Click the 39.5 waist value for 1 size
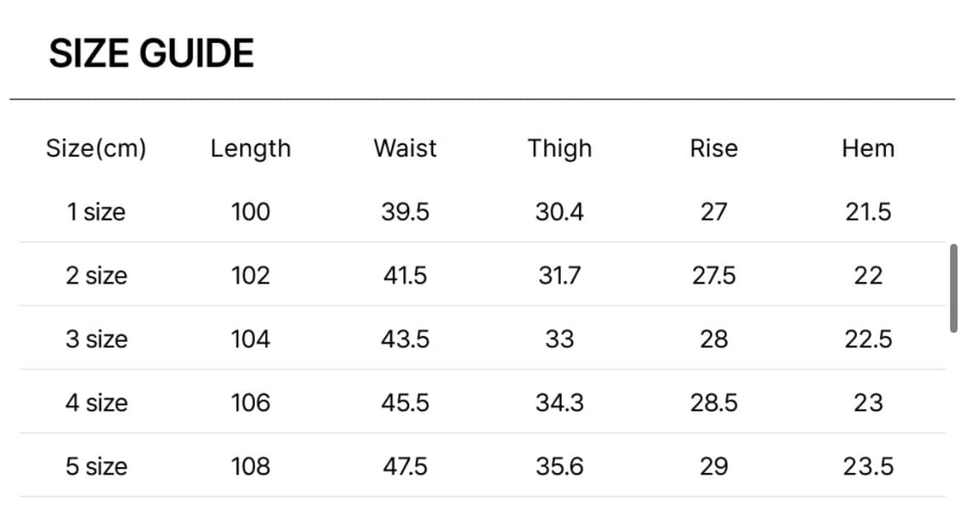This screenshot has width=965, height=510. [x=405, y=212]
